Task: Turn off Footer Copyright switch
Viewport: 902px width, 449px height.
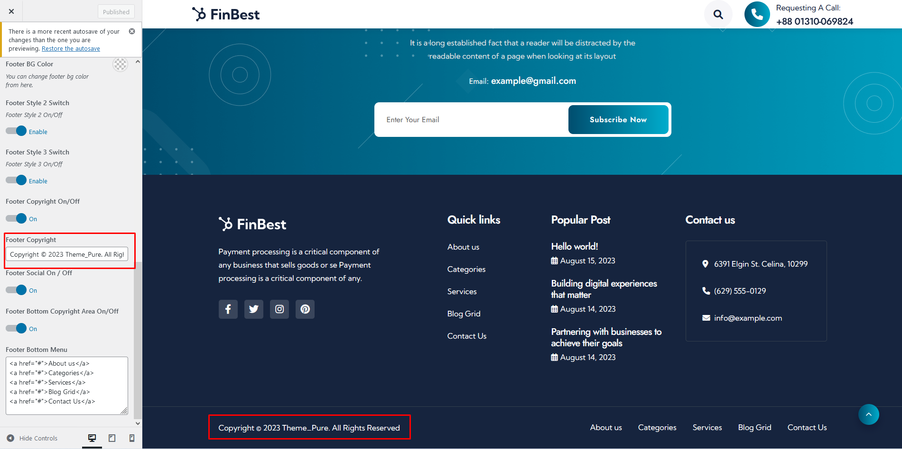Action: tap(17, 218)
